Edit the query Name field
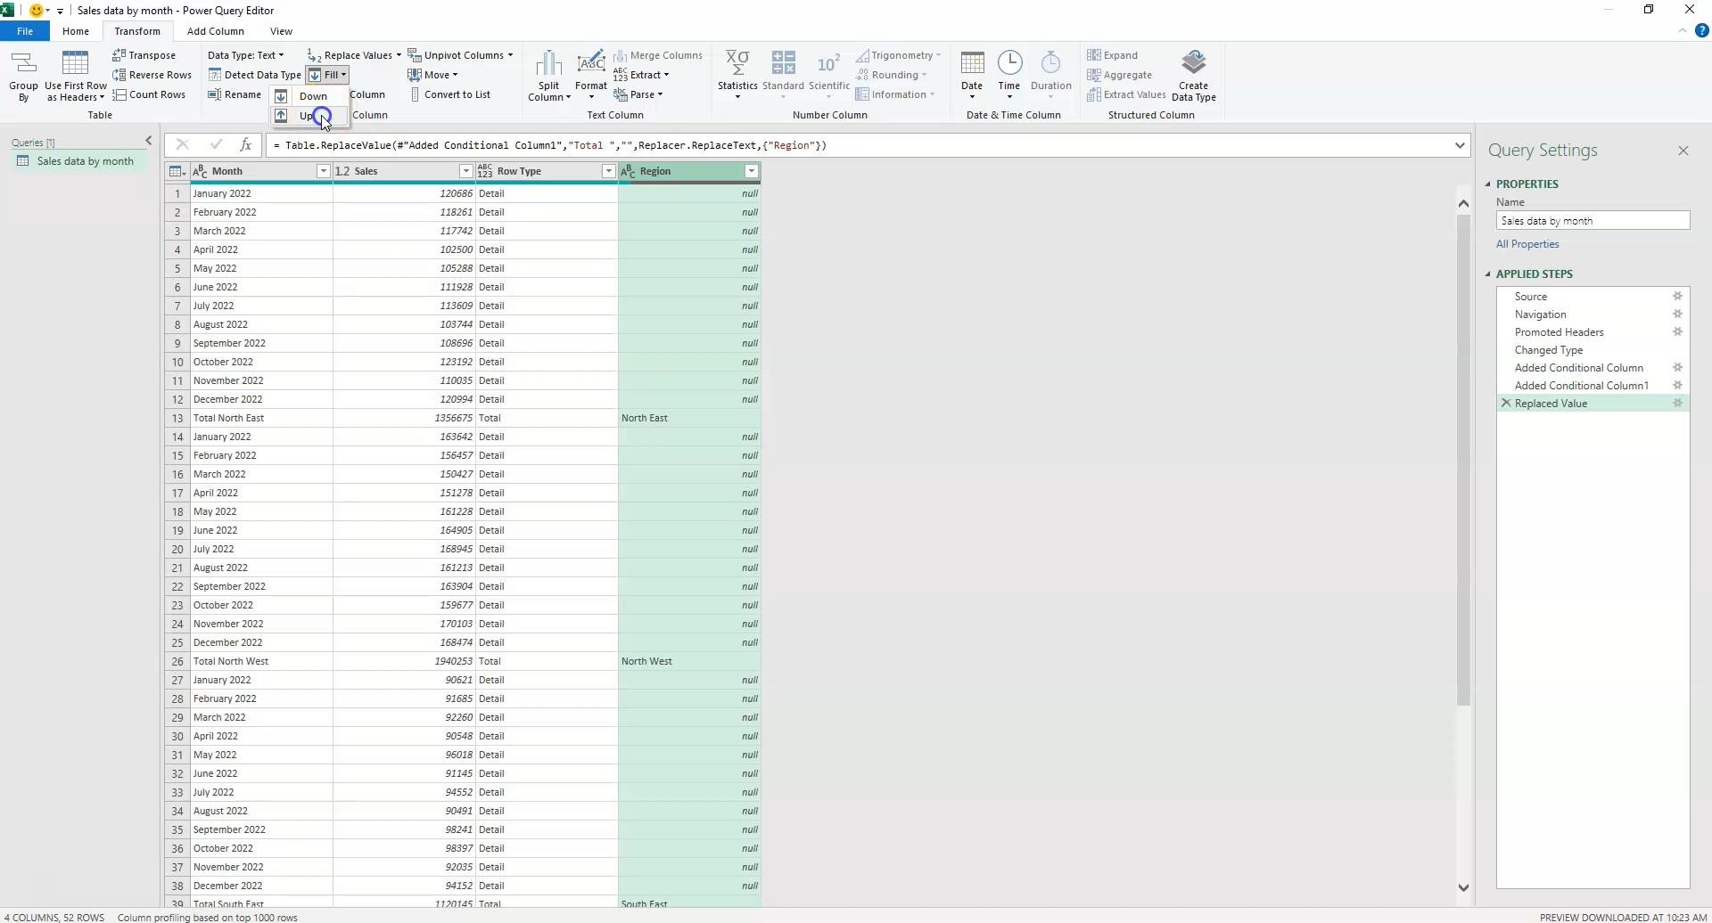1712x923 pixels. point(1593,220)
